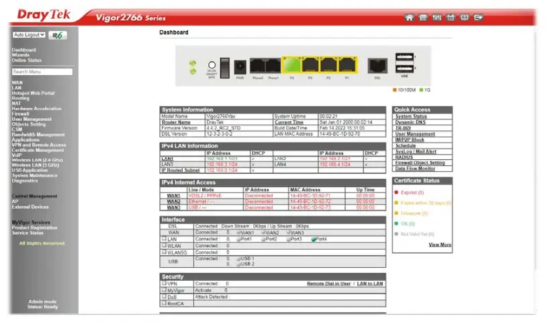Click the WLAN row icon in Interface table

[164, 246]
